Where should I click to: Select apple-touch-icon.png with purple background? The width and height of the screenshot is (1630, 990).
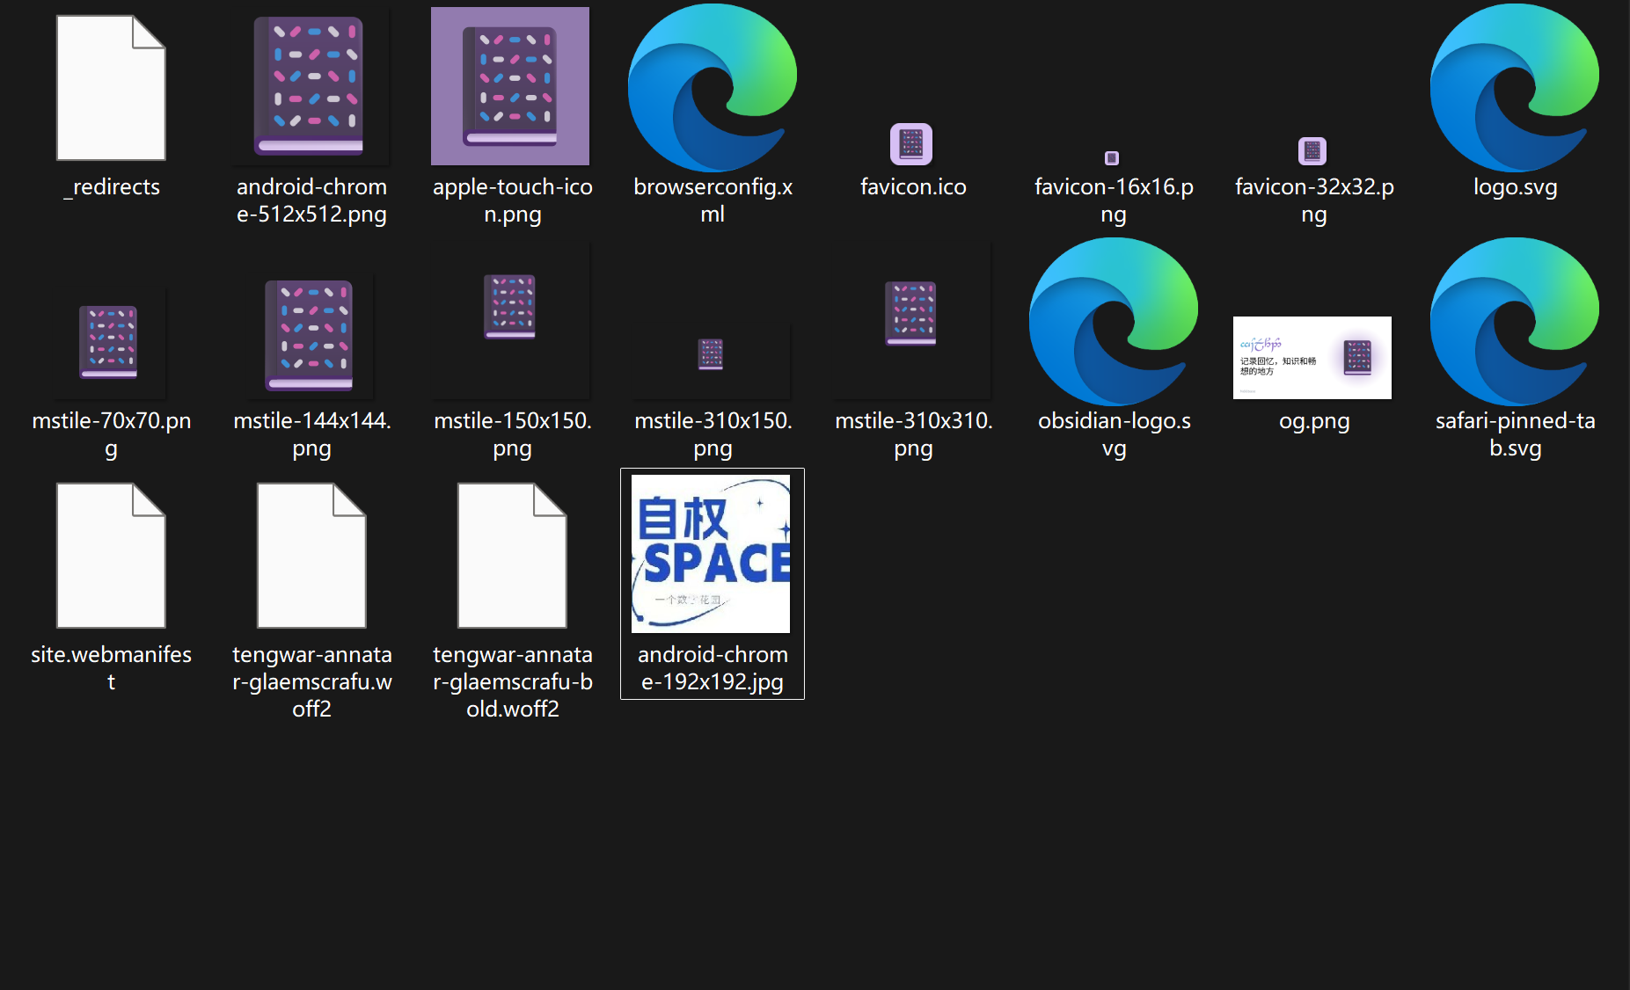(510, 86)
